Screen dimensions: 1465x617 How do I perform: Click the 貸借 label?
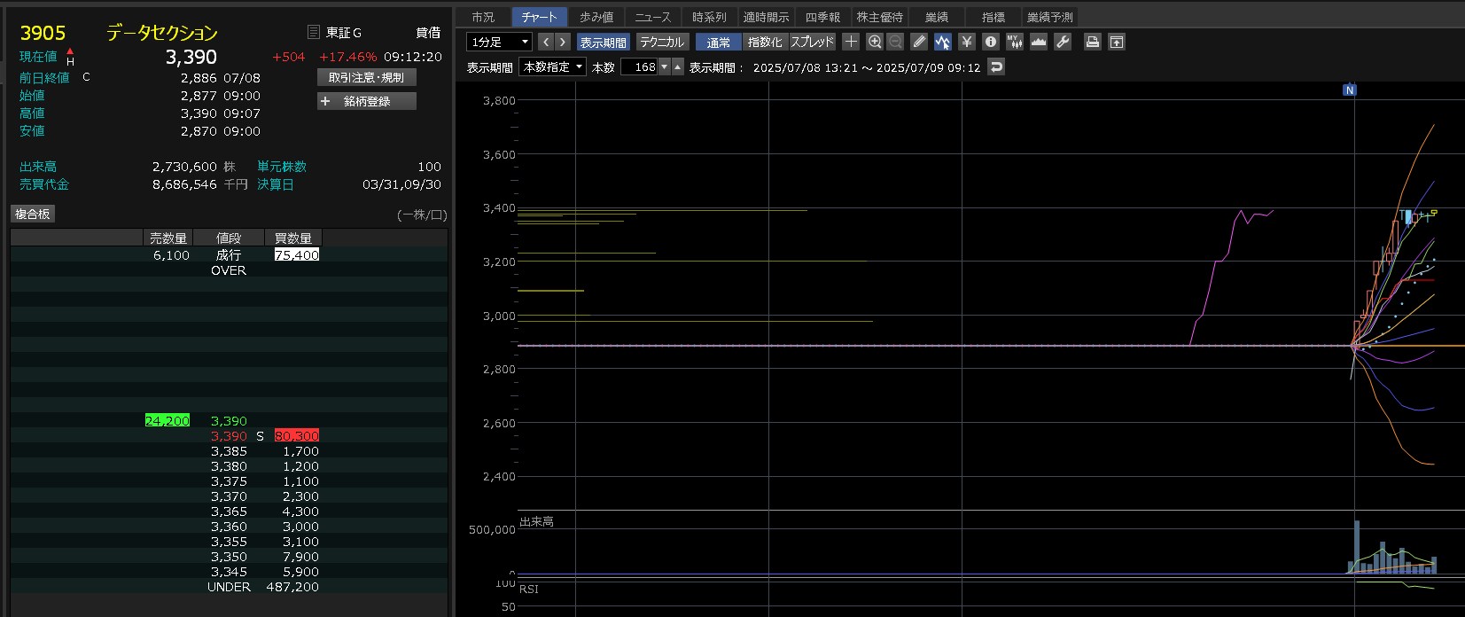428,32
